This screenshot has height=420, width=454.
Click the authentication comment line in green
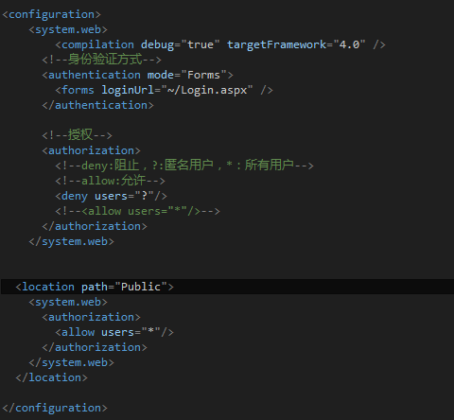tap(101, 60)
